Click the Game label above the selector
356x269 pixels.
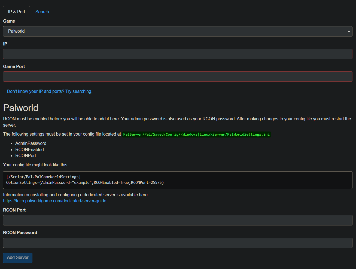click(x=9, y=21)
